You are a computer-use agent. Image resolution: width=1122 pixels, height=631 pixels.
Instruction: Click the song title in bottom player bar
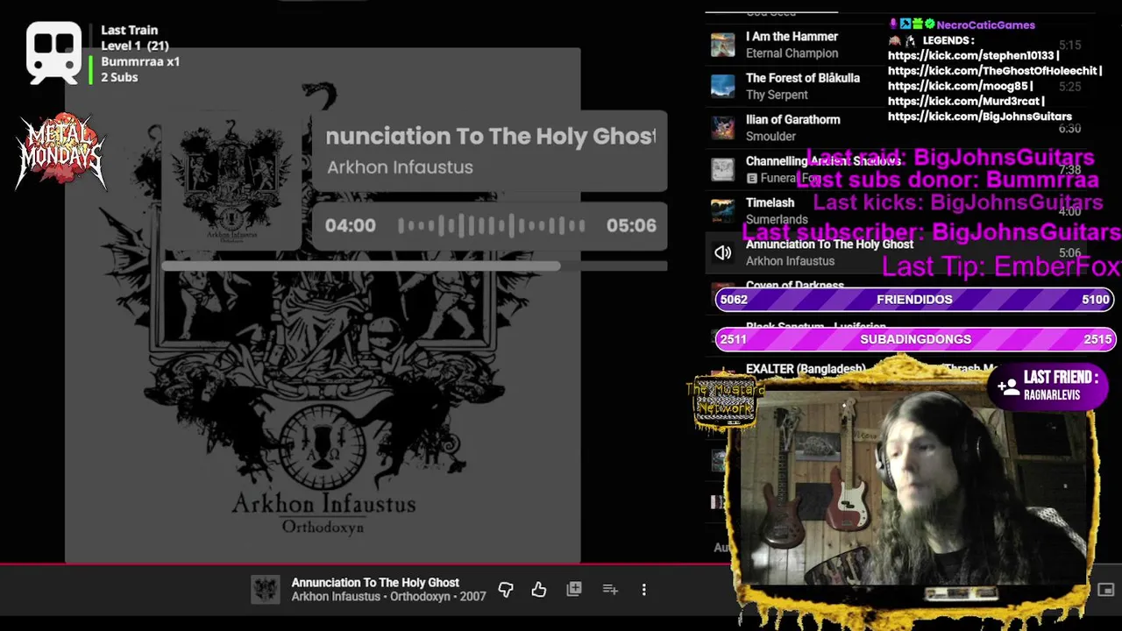375,583
